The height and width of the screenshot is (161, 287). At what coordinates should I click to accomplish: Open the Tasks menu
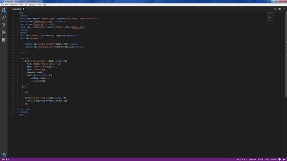click(39, 5)
